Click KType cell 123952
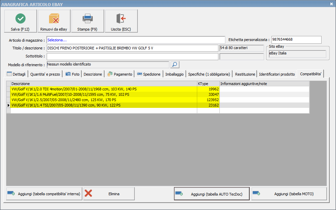The height and width of the screenshot is (210, 336). coord(208,100)
